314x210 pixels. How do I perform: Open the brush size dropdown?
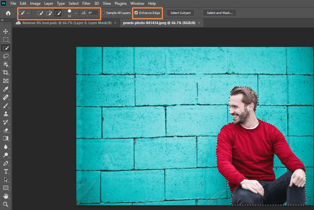pyautogui.click(x=76, y=13)
